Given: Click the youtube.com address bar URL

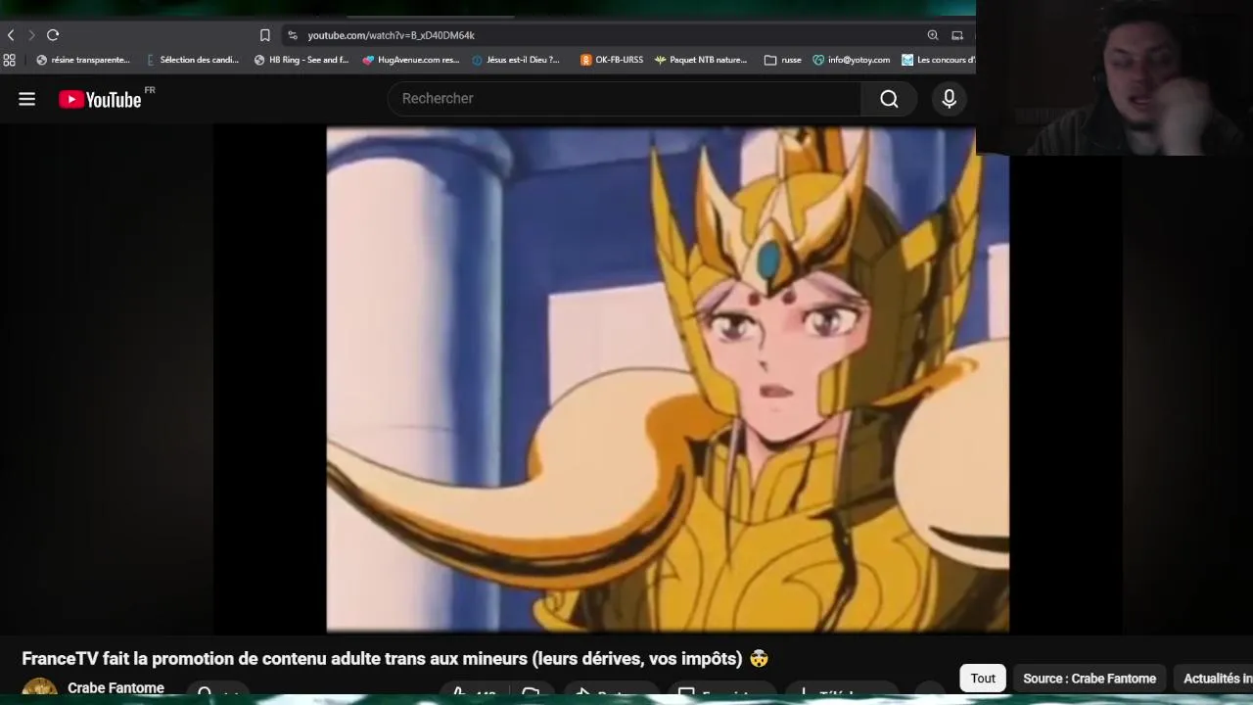Looking at the screenshot, I should (x=391, y=35).
